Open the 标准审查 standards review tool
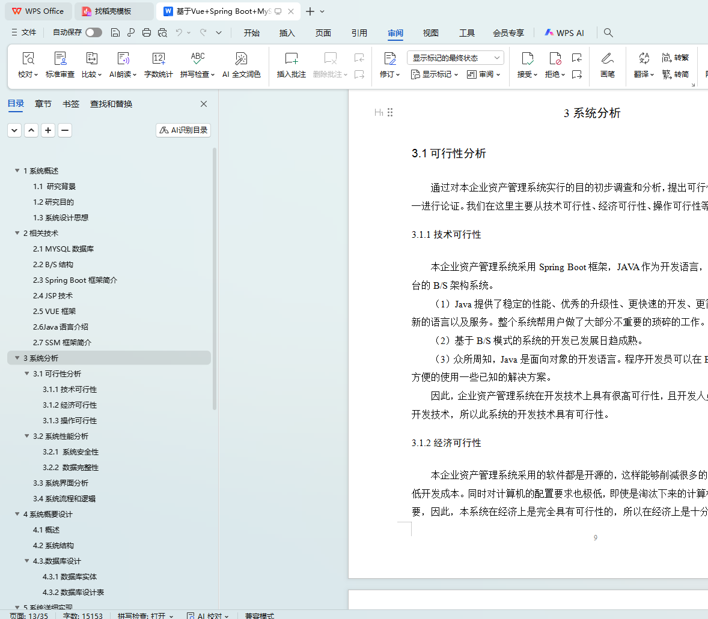 [x=60, y=59]
